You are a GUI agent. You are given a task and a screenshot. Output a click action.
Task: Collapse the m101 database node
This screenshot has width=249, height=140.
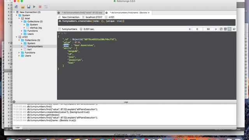click(x=17, y=37)
